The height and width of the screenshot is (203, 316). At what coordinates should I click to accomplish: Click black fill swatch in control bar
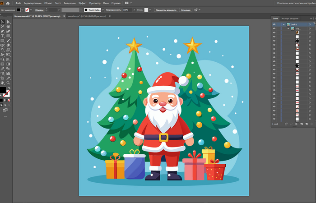(19, 10)
